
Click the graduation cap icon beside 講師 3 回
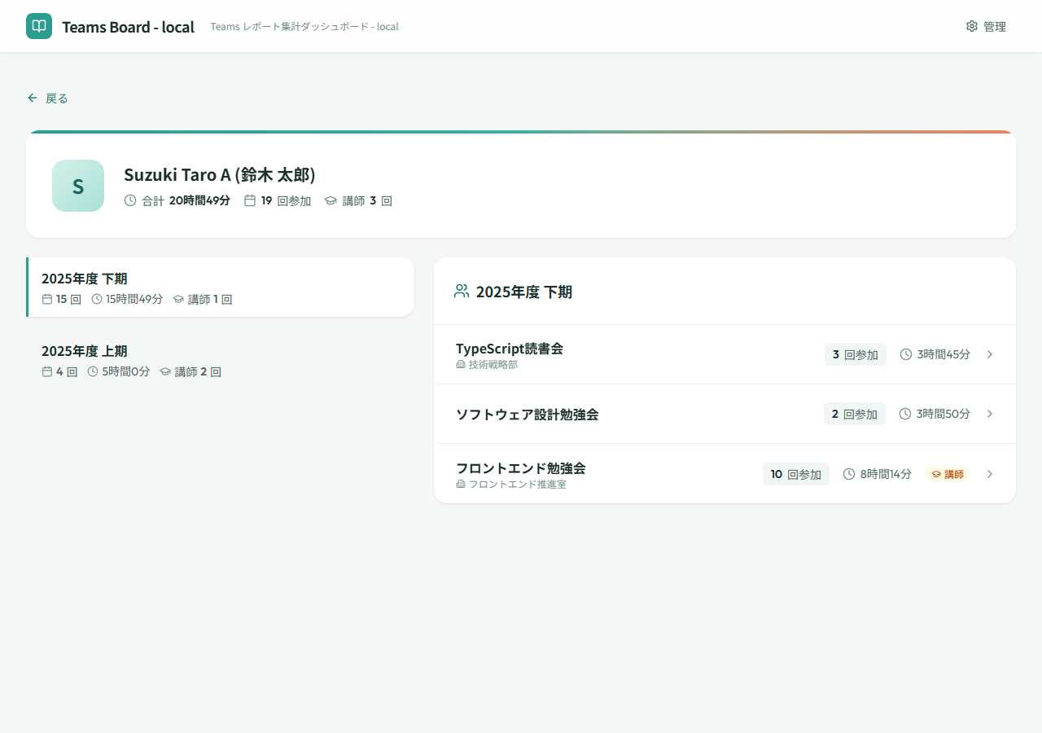click(331, 200)
